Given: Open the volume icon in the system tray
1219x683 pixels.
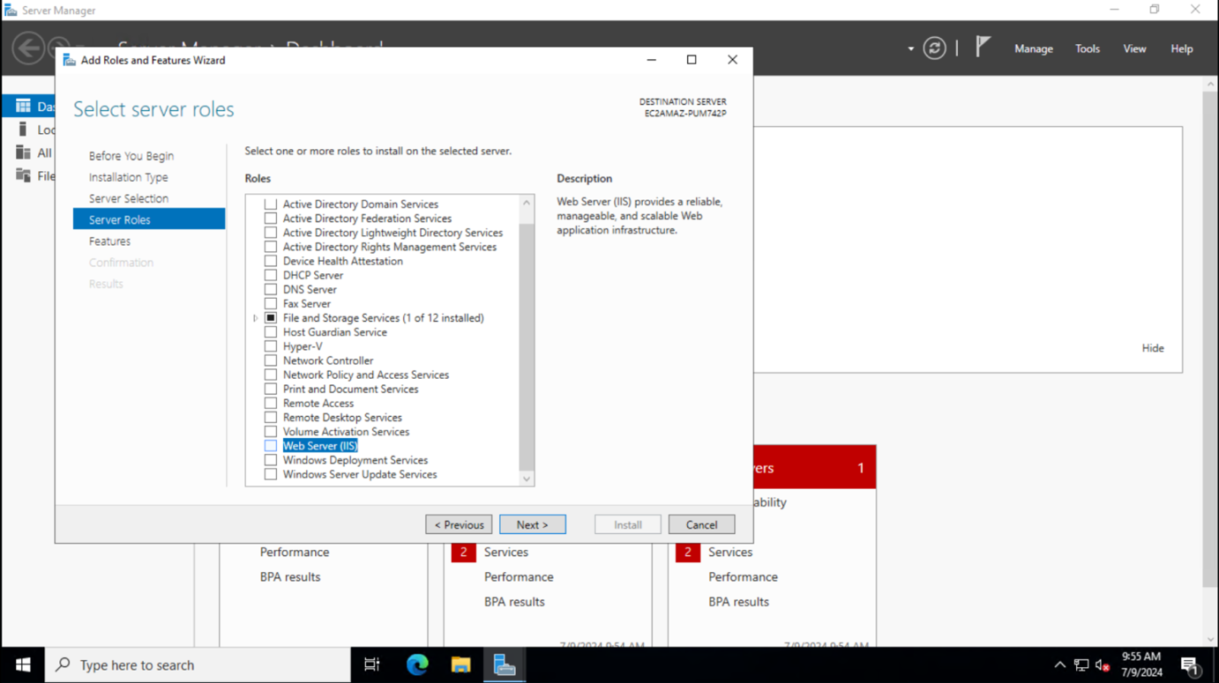Looking at the screenshot, I should [1102, 665].
